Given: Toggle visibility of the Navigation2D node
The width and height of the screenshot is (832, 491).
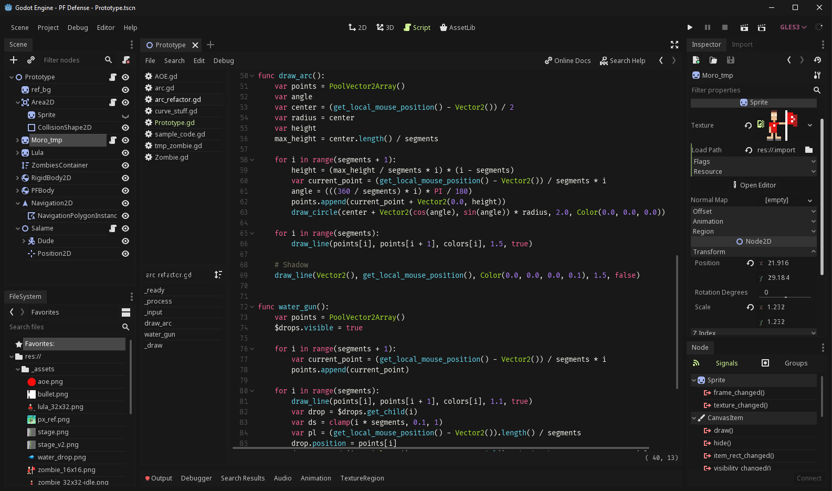Looking at the screenshot, I should 125,203.
